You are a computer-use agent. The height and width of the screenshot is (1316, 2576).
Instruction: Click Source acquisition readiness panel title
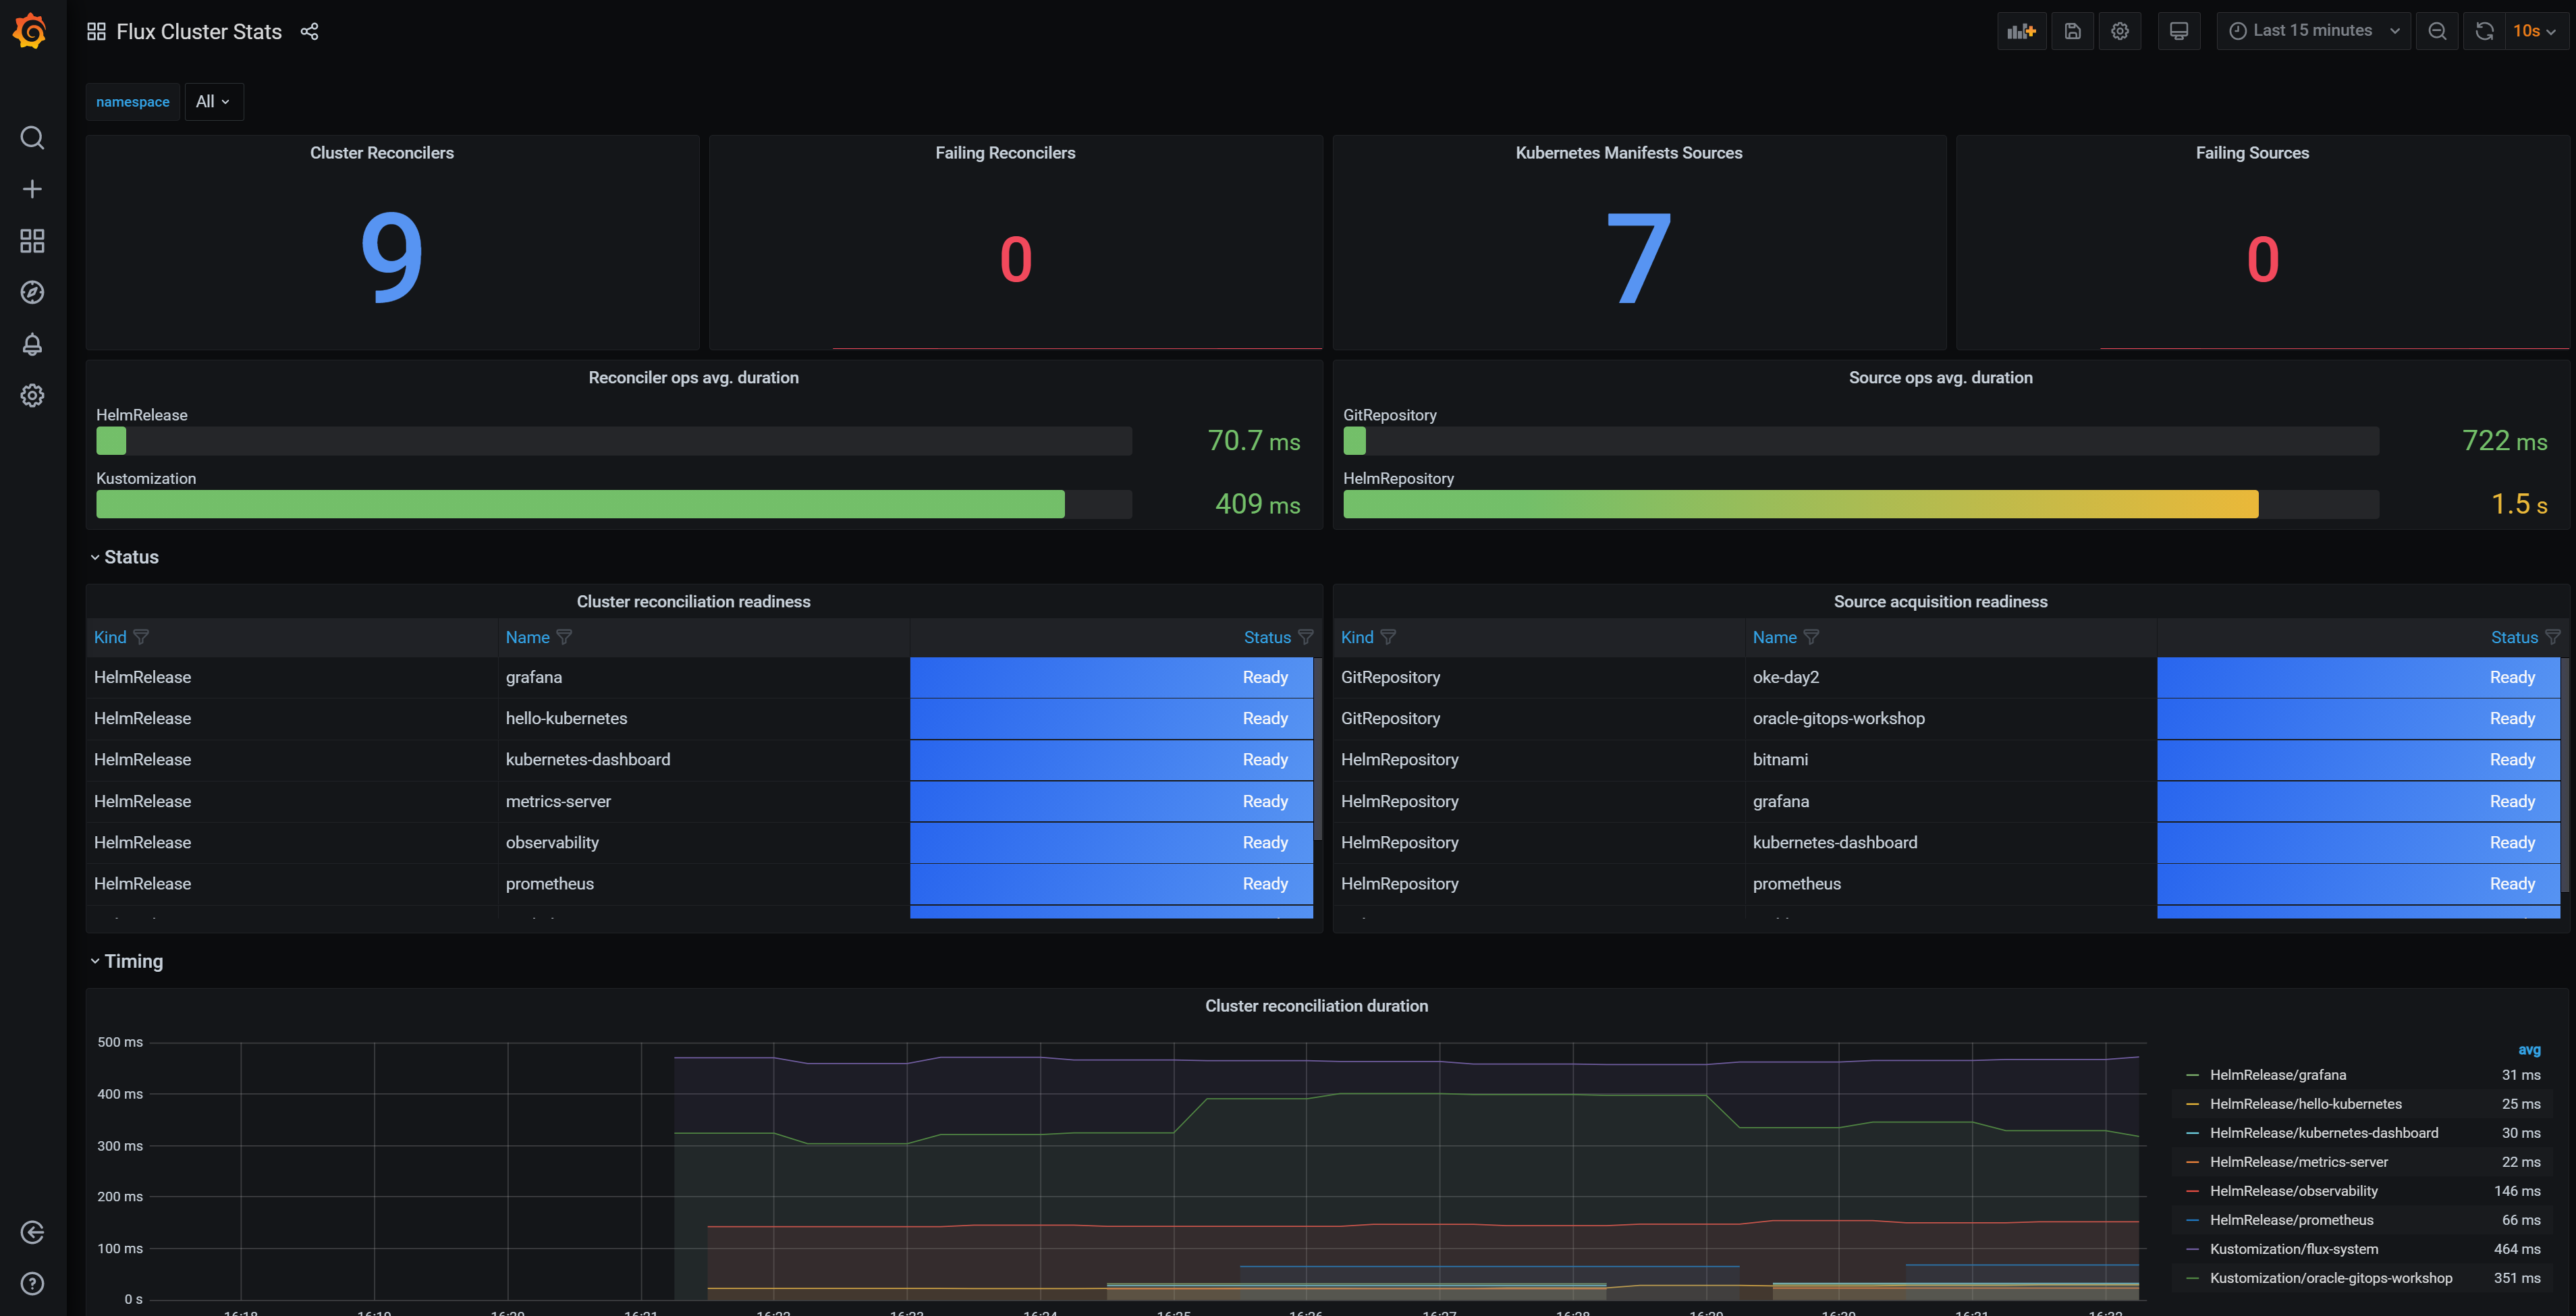[x=1940, y=602]
